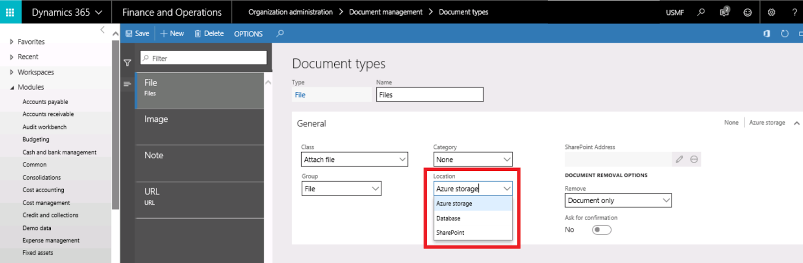Click the smiley feedback icon

tap(747, 12)
